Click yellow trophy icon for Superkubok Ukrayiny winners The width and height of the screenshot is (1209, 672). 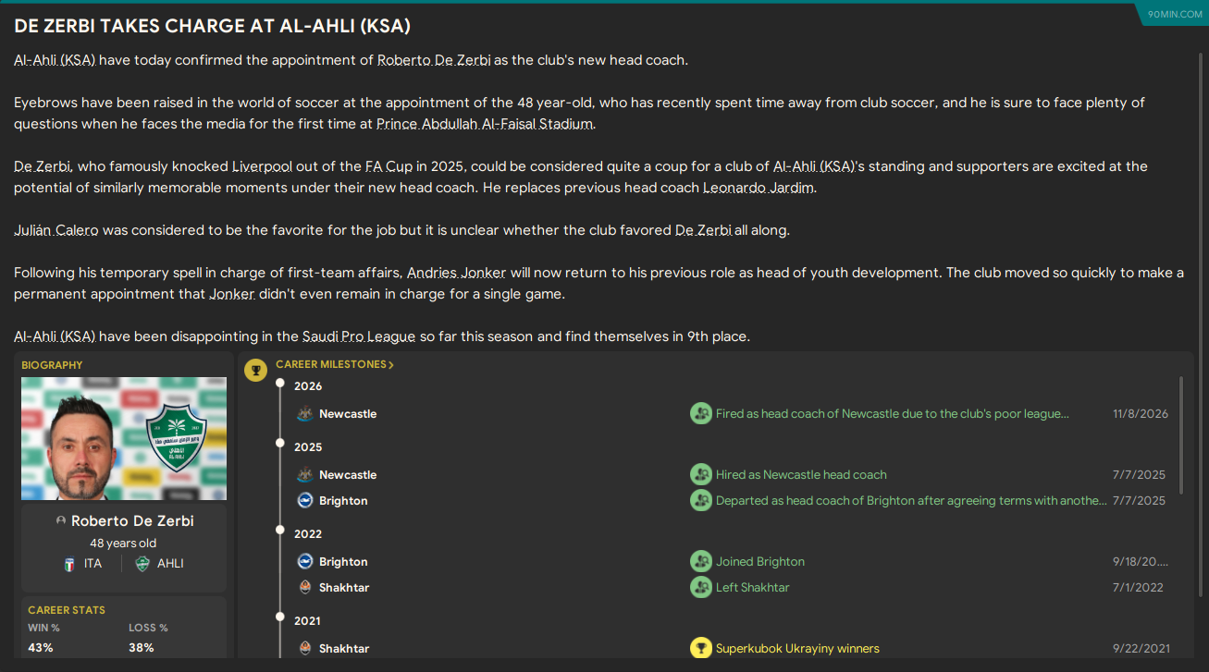(701, 649)
